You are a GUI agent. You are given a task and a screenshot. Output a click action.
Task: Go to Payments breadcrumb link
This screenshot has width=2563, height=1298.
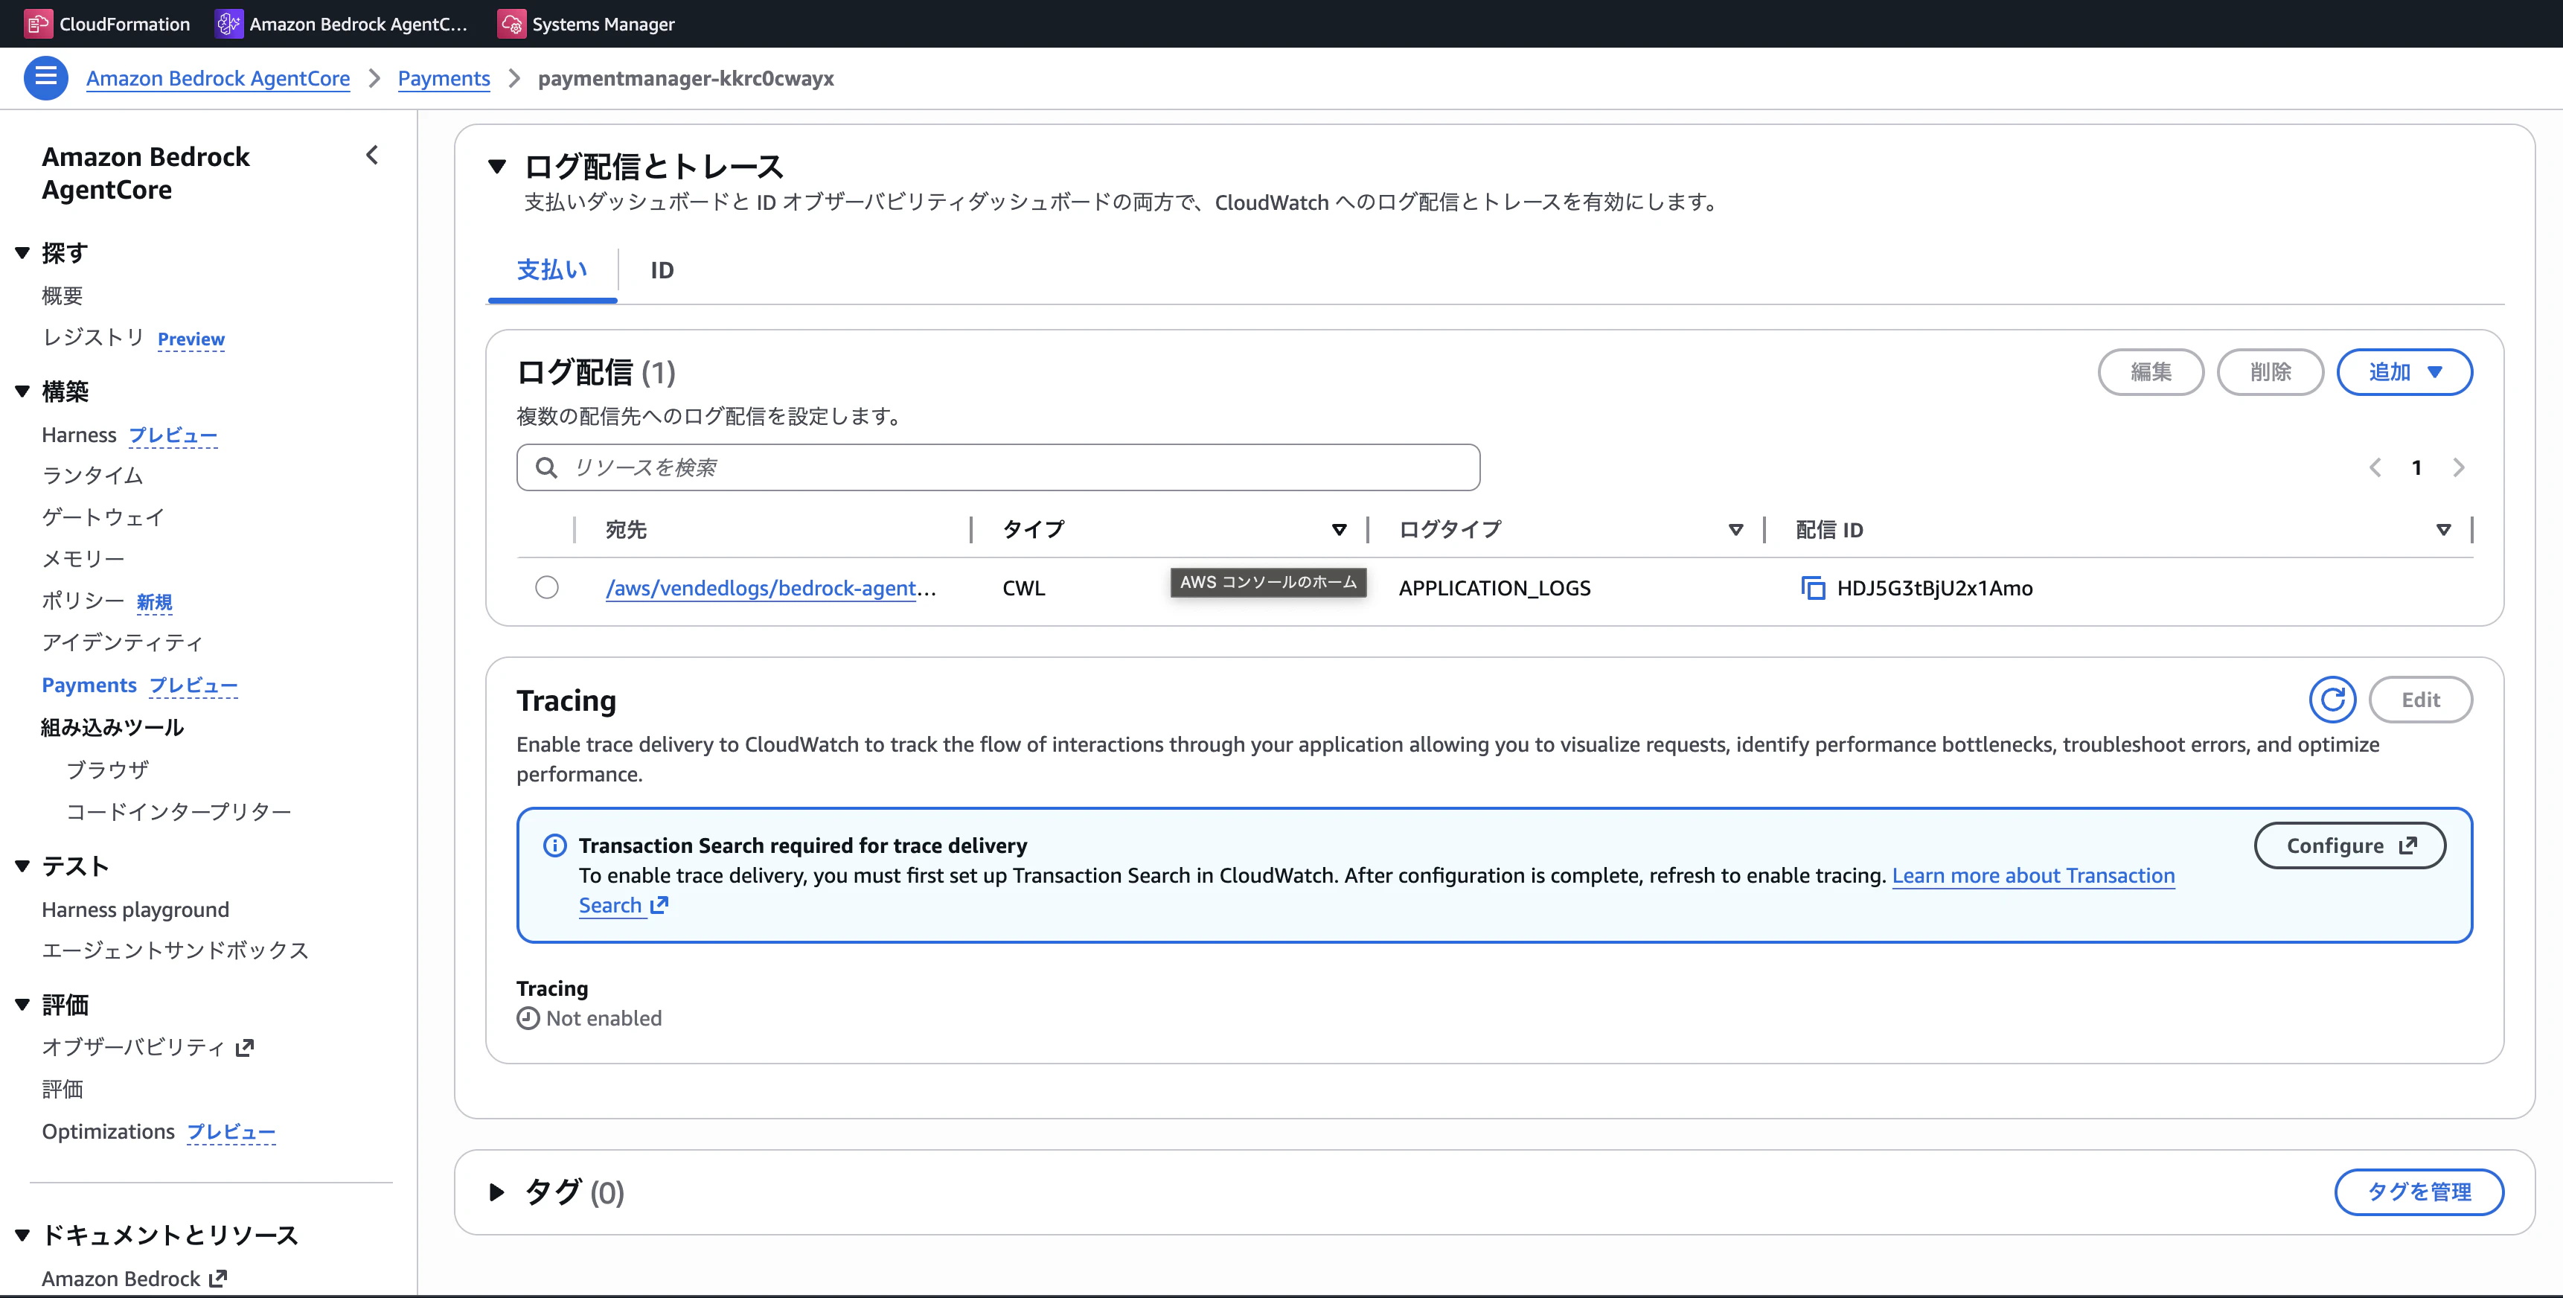point(444,79)
